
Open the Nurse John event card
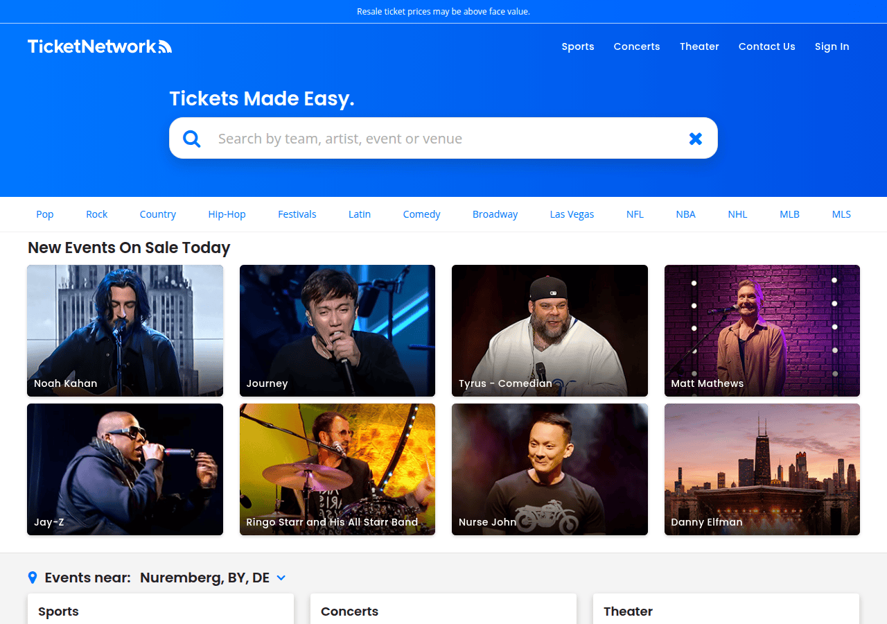[x=550, y=469]
